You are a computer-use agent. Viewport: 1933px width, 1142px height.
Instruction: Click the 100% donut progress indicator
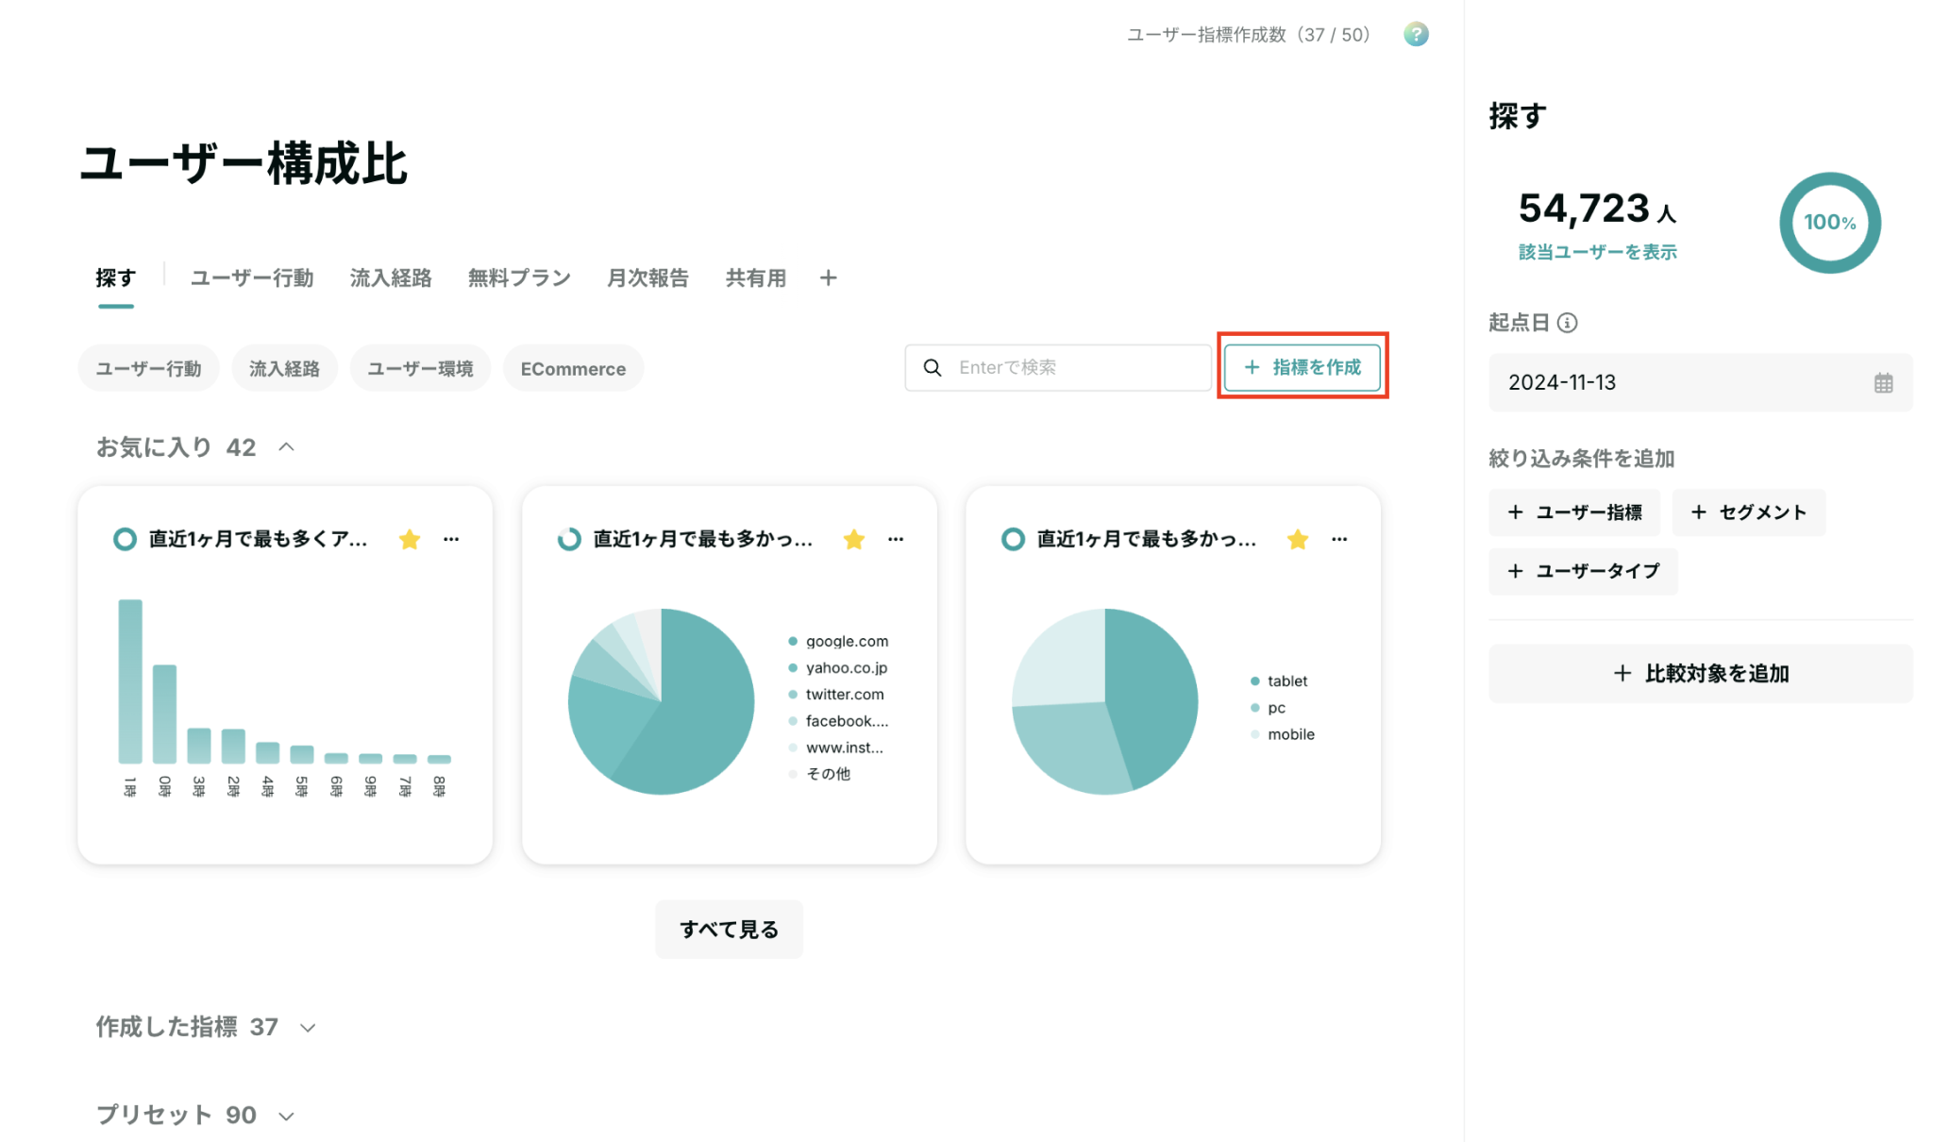tap(1830, 223)
